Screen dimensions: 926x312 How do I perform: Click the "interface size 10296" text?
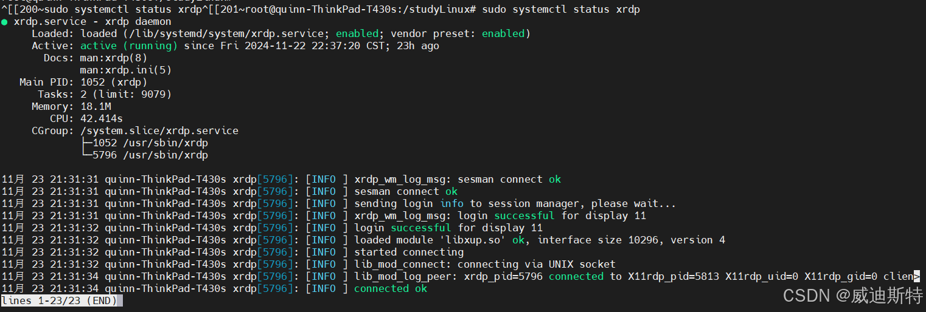pyautogui.click(x=597, y=240)
